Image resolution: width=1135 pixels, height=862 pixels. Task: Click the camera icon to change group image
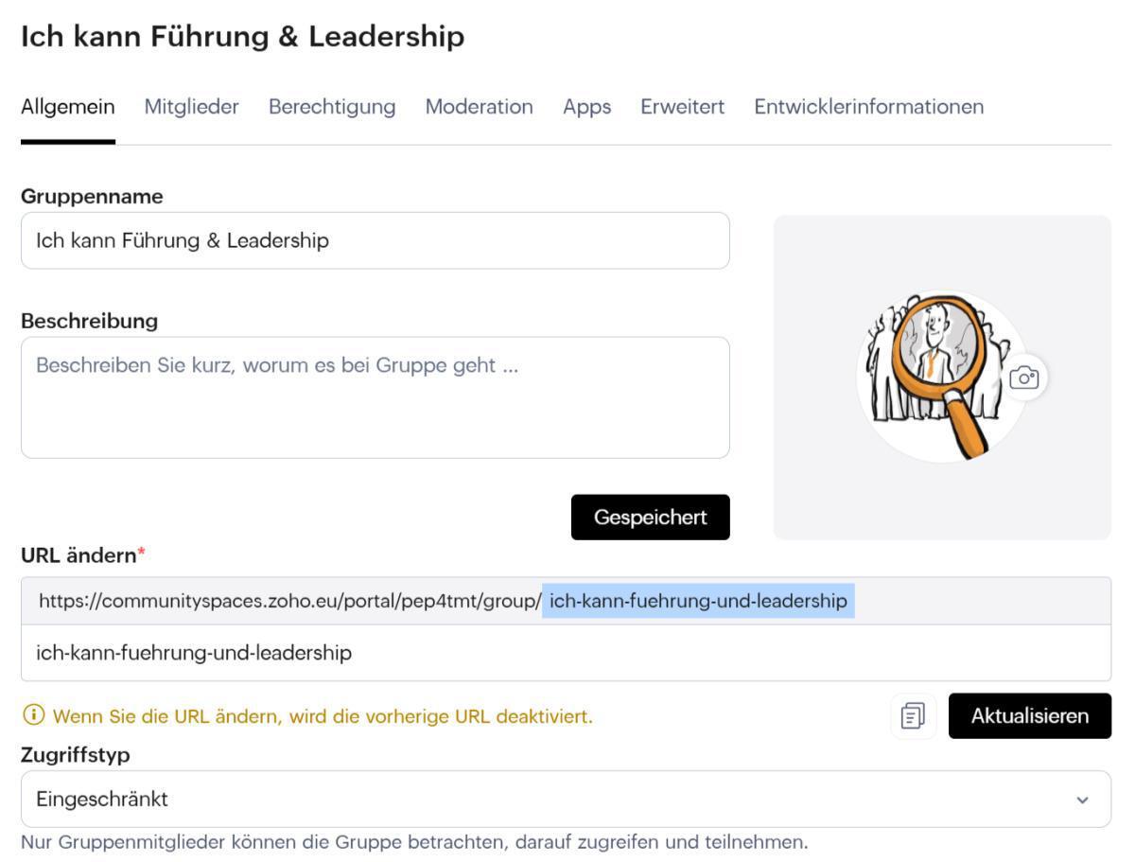tap(1024, 376)
